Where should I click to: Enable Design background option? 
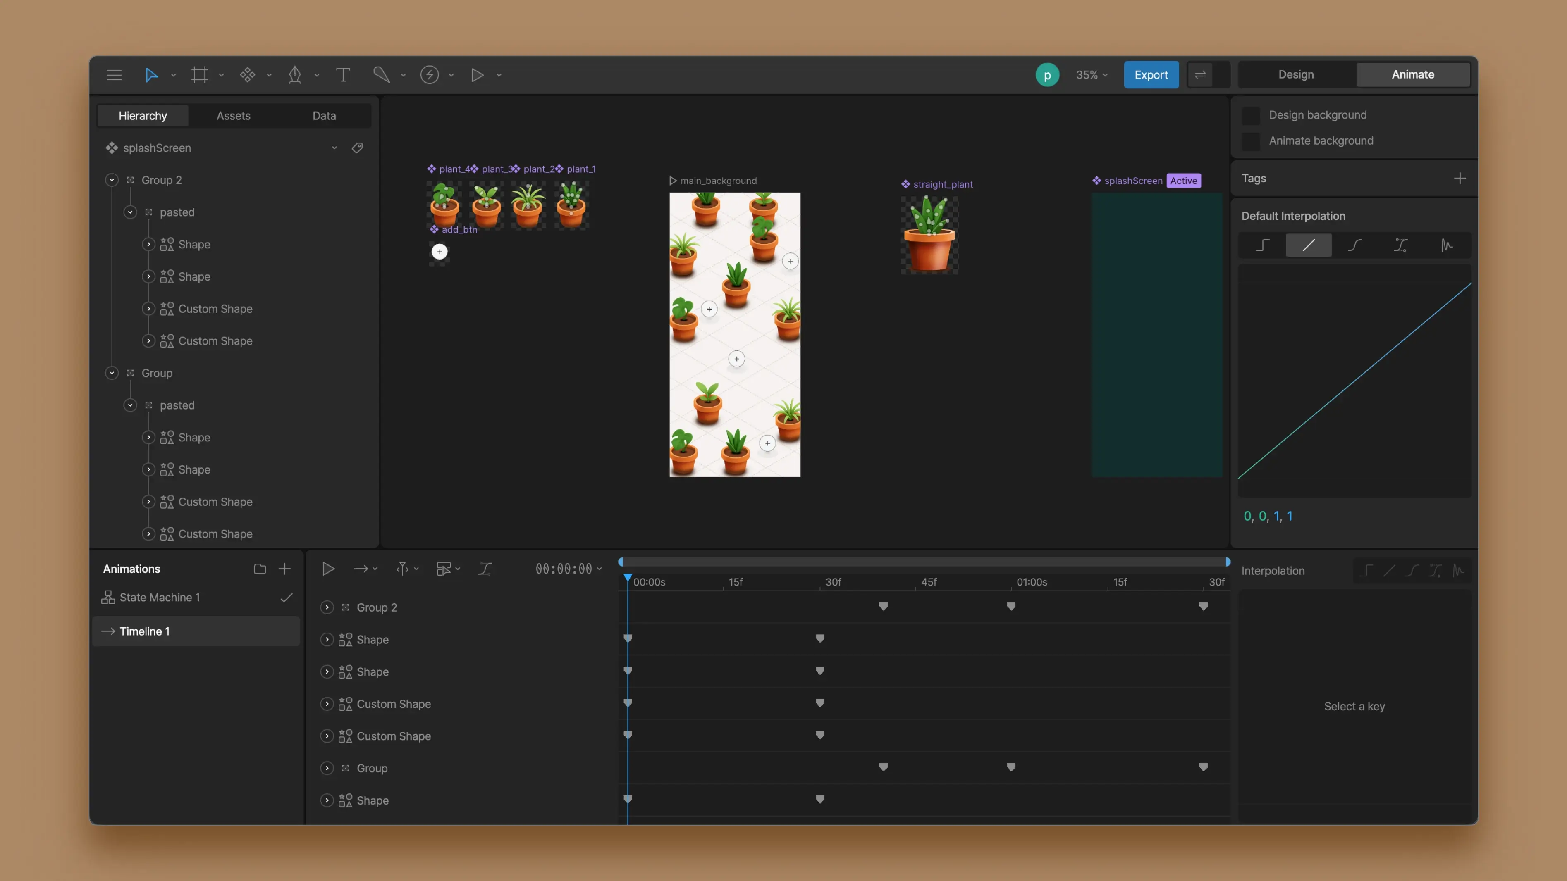click(x=1251, y=114)
